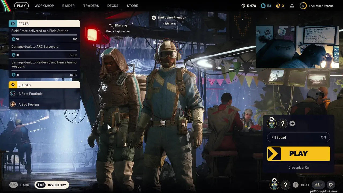Click the Heavy Ammo feat progress bar
The image size is (343, 193).
tap(44, 70)
